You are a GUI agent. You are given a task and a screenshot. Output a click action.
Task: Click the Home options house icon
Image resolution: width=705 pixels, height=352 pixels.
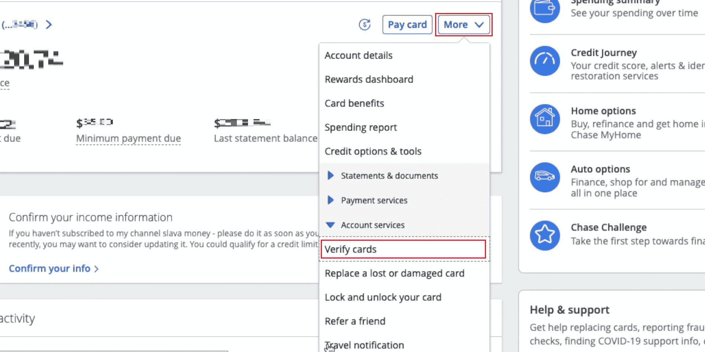(545, 119)
